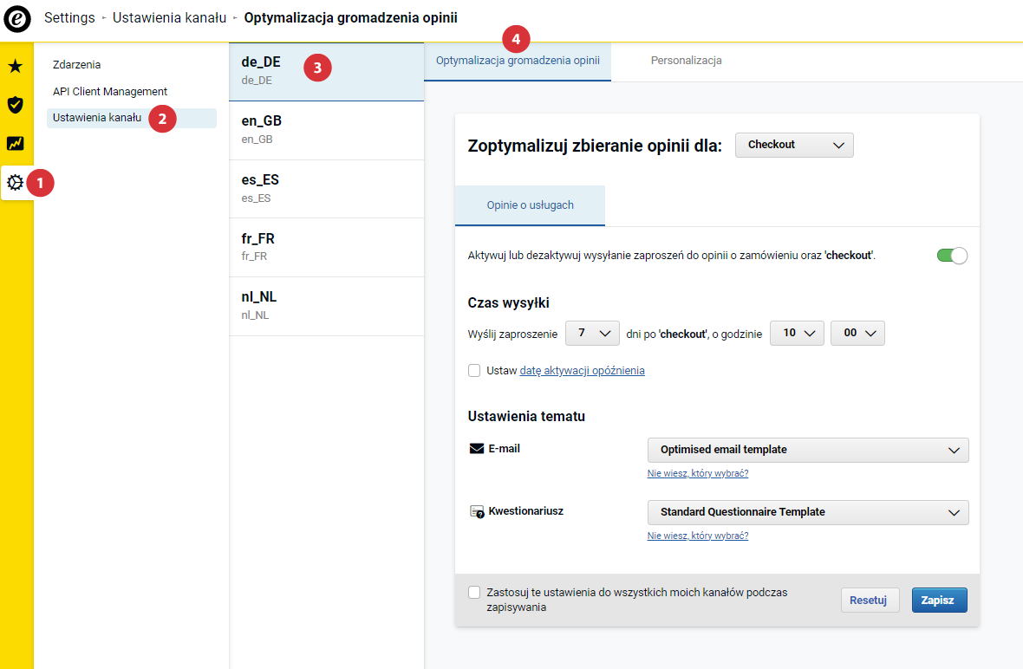Viewport: 1023px width, 669px height.
Task: Click breadcrumb title 'Optymalizacja gromadzenia opinii'
Action: coord(350,18)
